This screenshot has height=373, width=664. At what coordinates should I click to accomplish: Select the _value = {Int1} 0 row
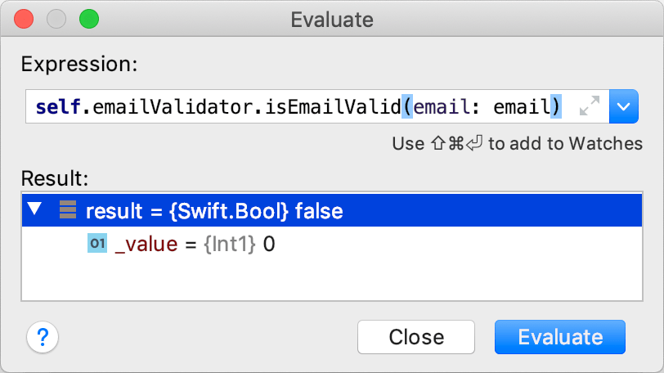click(195, 244)
